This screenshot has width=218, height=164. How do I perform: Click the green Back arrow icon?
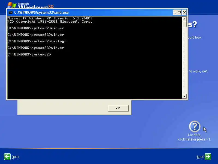[7, 157]
